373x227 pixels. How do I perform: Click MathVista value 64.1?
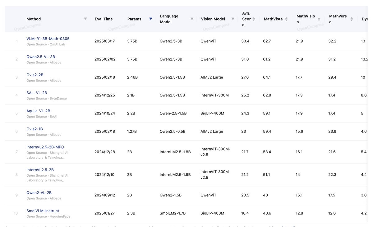[267, 77]
